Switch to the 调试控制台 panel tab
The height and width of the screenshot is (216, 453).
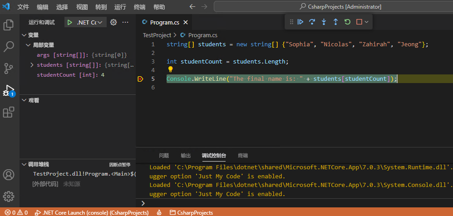tap(214, 156)
